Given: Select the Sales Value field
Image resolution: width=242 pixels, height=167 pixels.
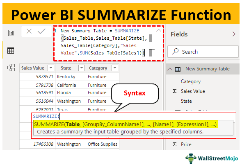Looking at the screenshot, I should (x=193, y=91).
